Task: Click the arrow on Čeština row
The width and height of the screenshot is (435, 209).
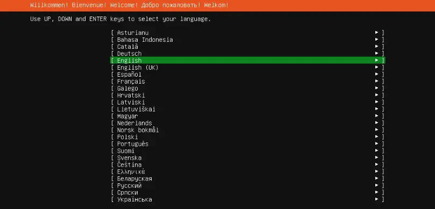Action: point(376,165)
